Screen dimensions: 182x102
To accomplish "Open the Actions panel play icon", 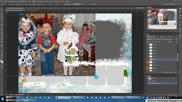I will pos(180,38).
